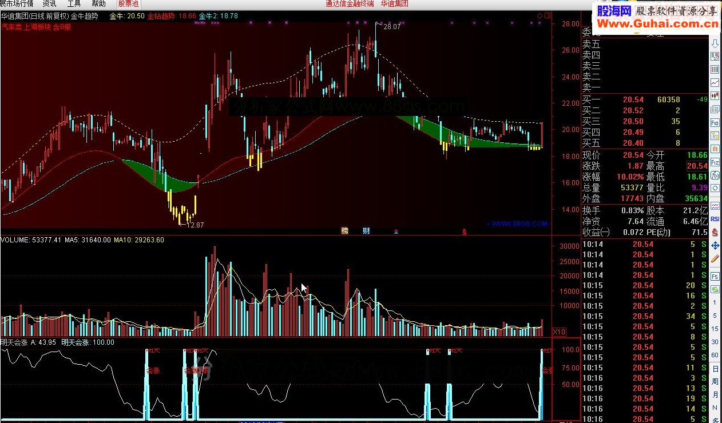Select the weekly (周) period button
Screen dimensions: 722x423
(x=715, y=382)
